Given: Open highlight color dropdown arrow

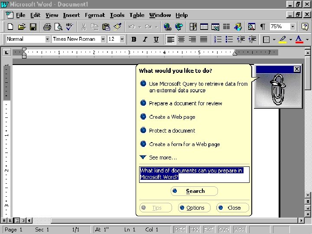Looking at the screenshot, I should click(291, 39).
